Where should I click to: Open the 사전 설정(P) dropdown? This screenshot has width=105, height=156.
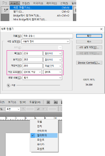[45, 41]
